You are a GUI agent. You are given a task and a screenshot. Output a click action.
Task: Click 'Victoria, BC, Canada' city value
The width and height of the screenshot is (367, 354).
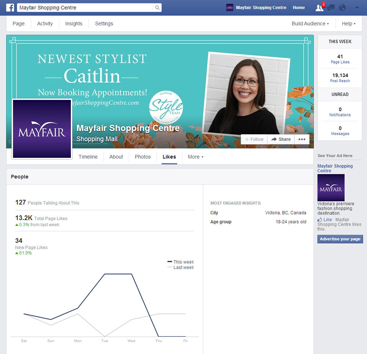[x=286, y=213]
